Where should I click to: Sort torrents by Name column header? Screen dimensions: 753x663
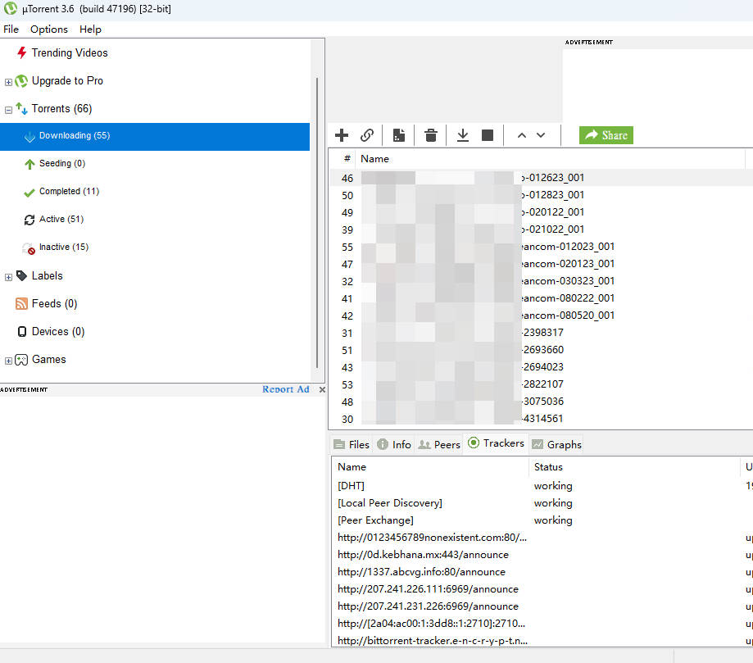click(374, 158)
